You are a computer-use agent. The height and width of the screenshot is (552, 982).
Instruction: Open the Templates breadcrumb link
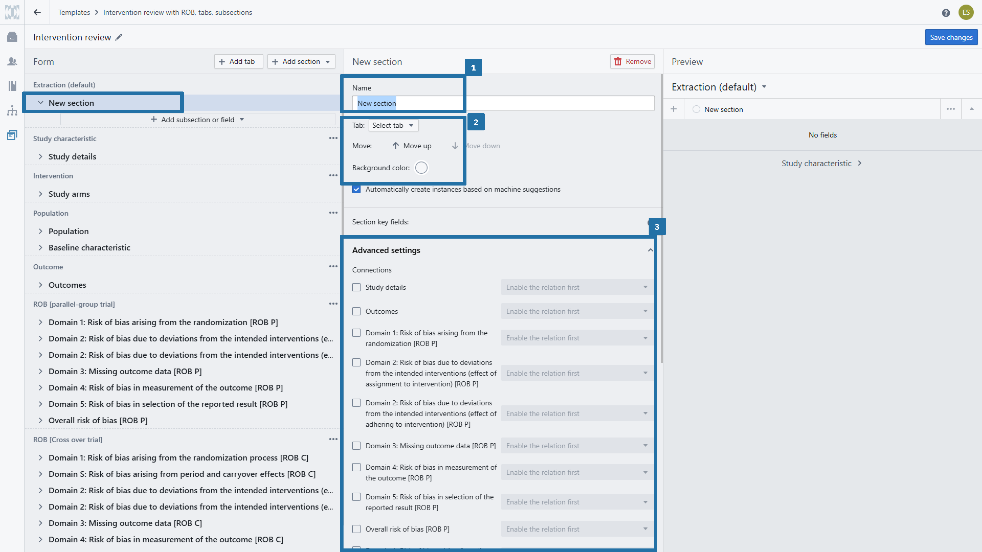[x=74, y=12]
